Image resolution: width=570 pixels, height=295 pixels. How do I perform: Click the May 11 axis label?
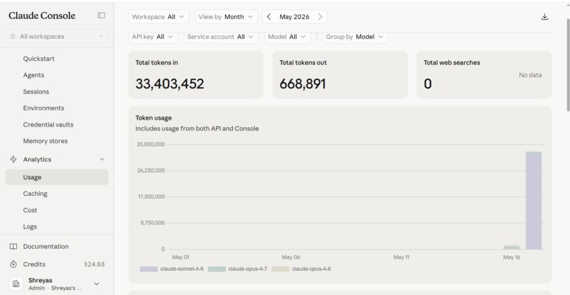pos(401,258)
